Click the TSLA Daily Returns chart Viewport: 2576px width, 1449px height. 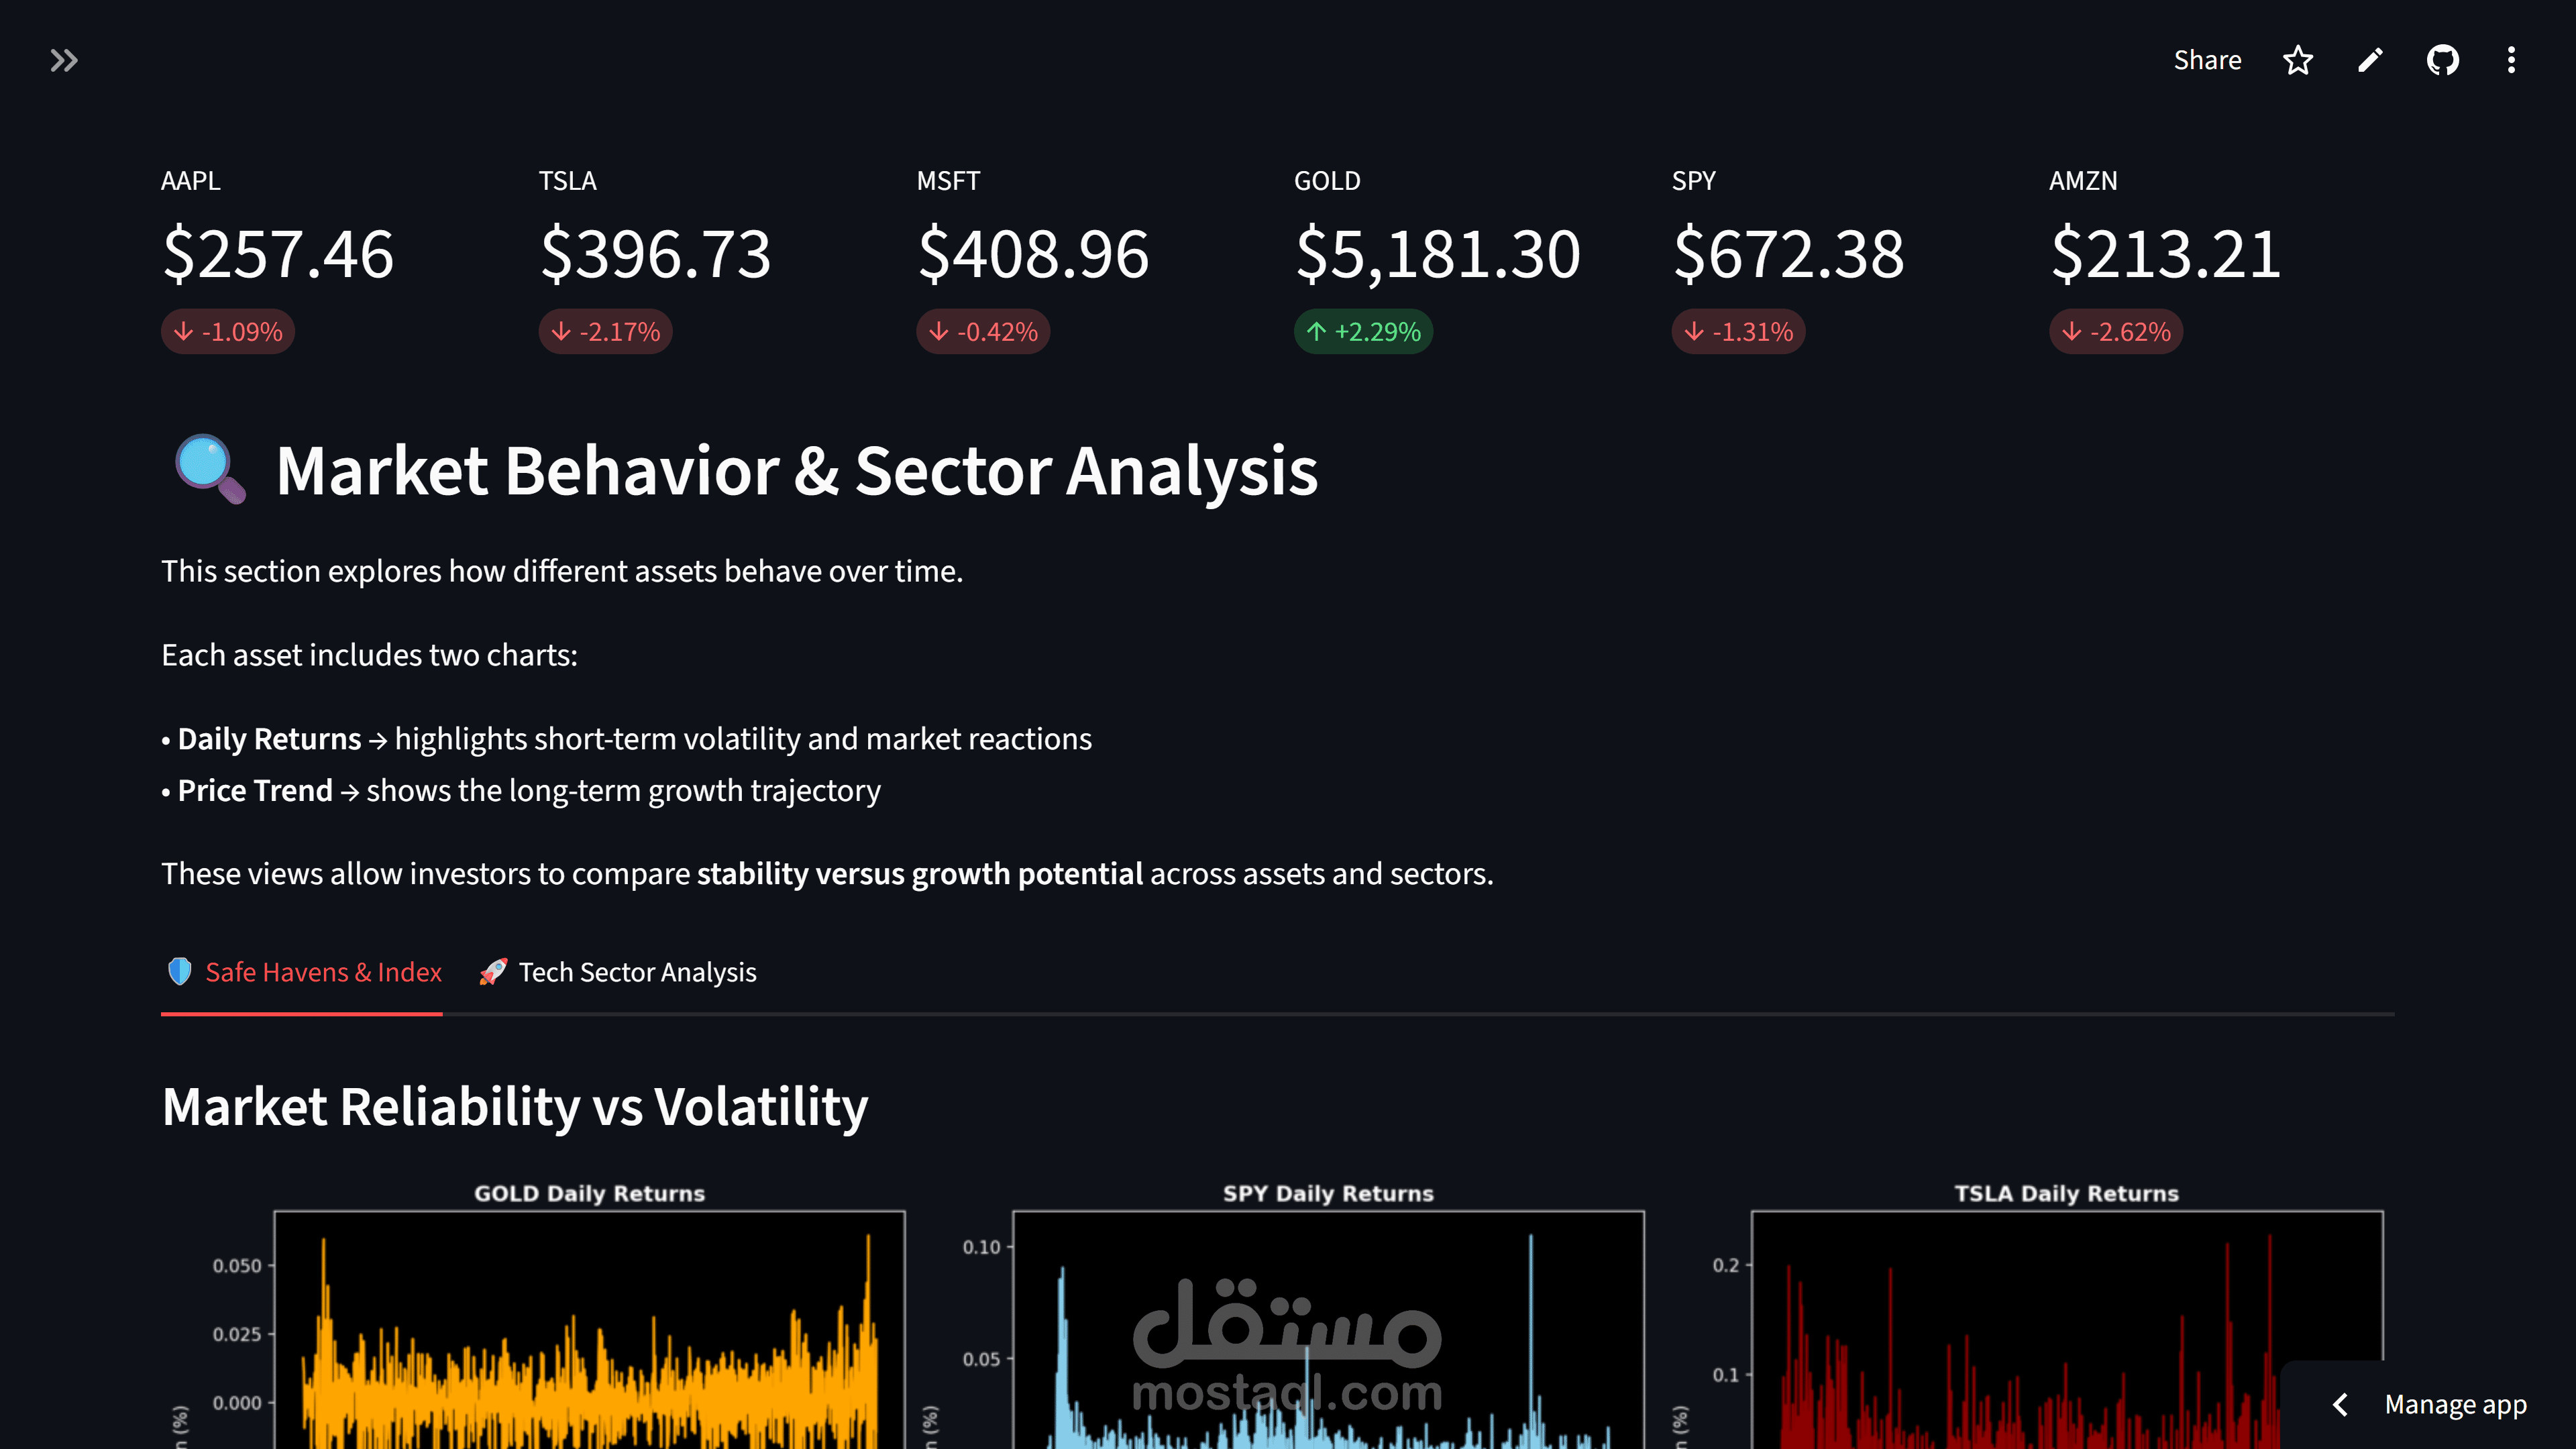(x=2066, y=1330)
